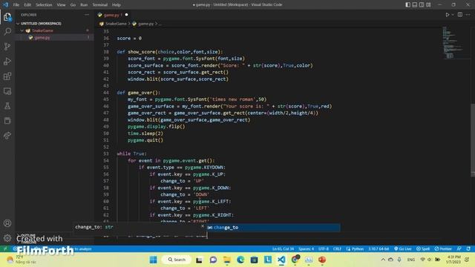Viewport: 475px width, 267px height.
Task: Switch to the game.py editor tab
Action: click(x=114, y=15)
